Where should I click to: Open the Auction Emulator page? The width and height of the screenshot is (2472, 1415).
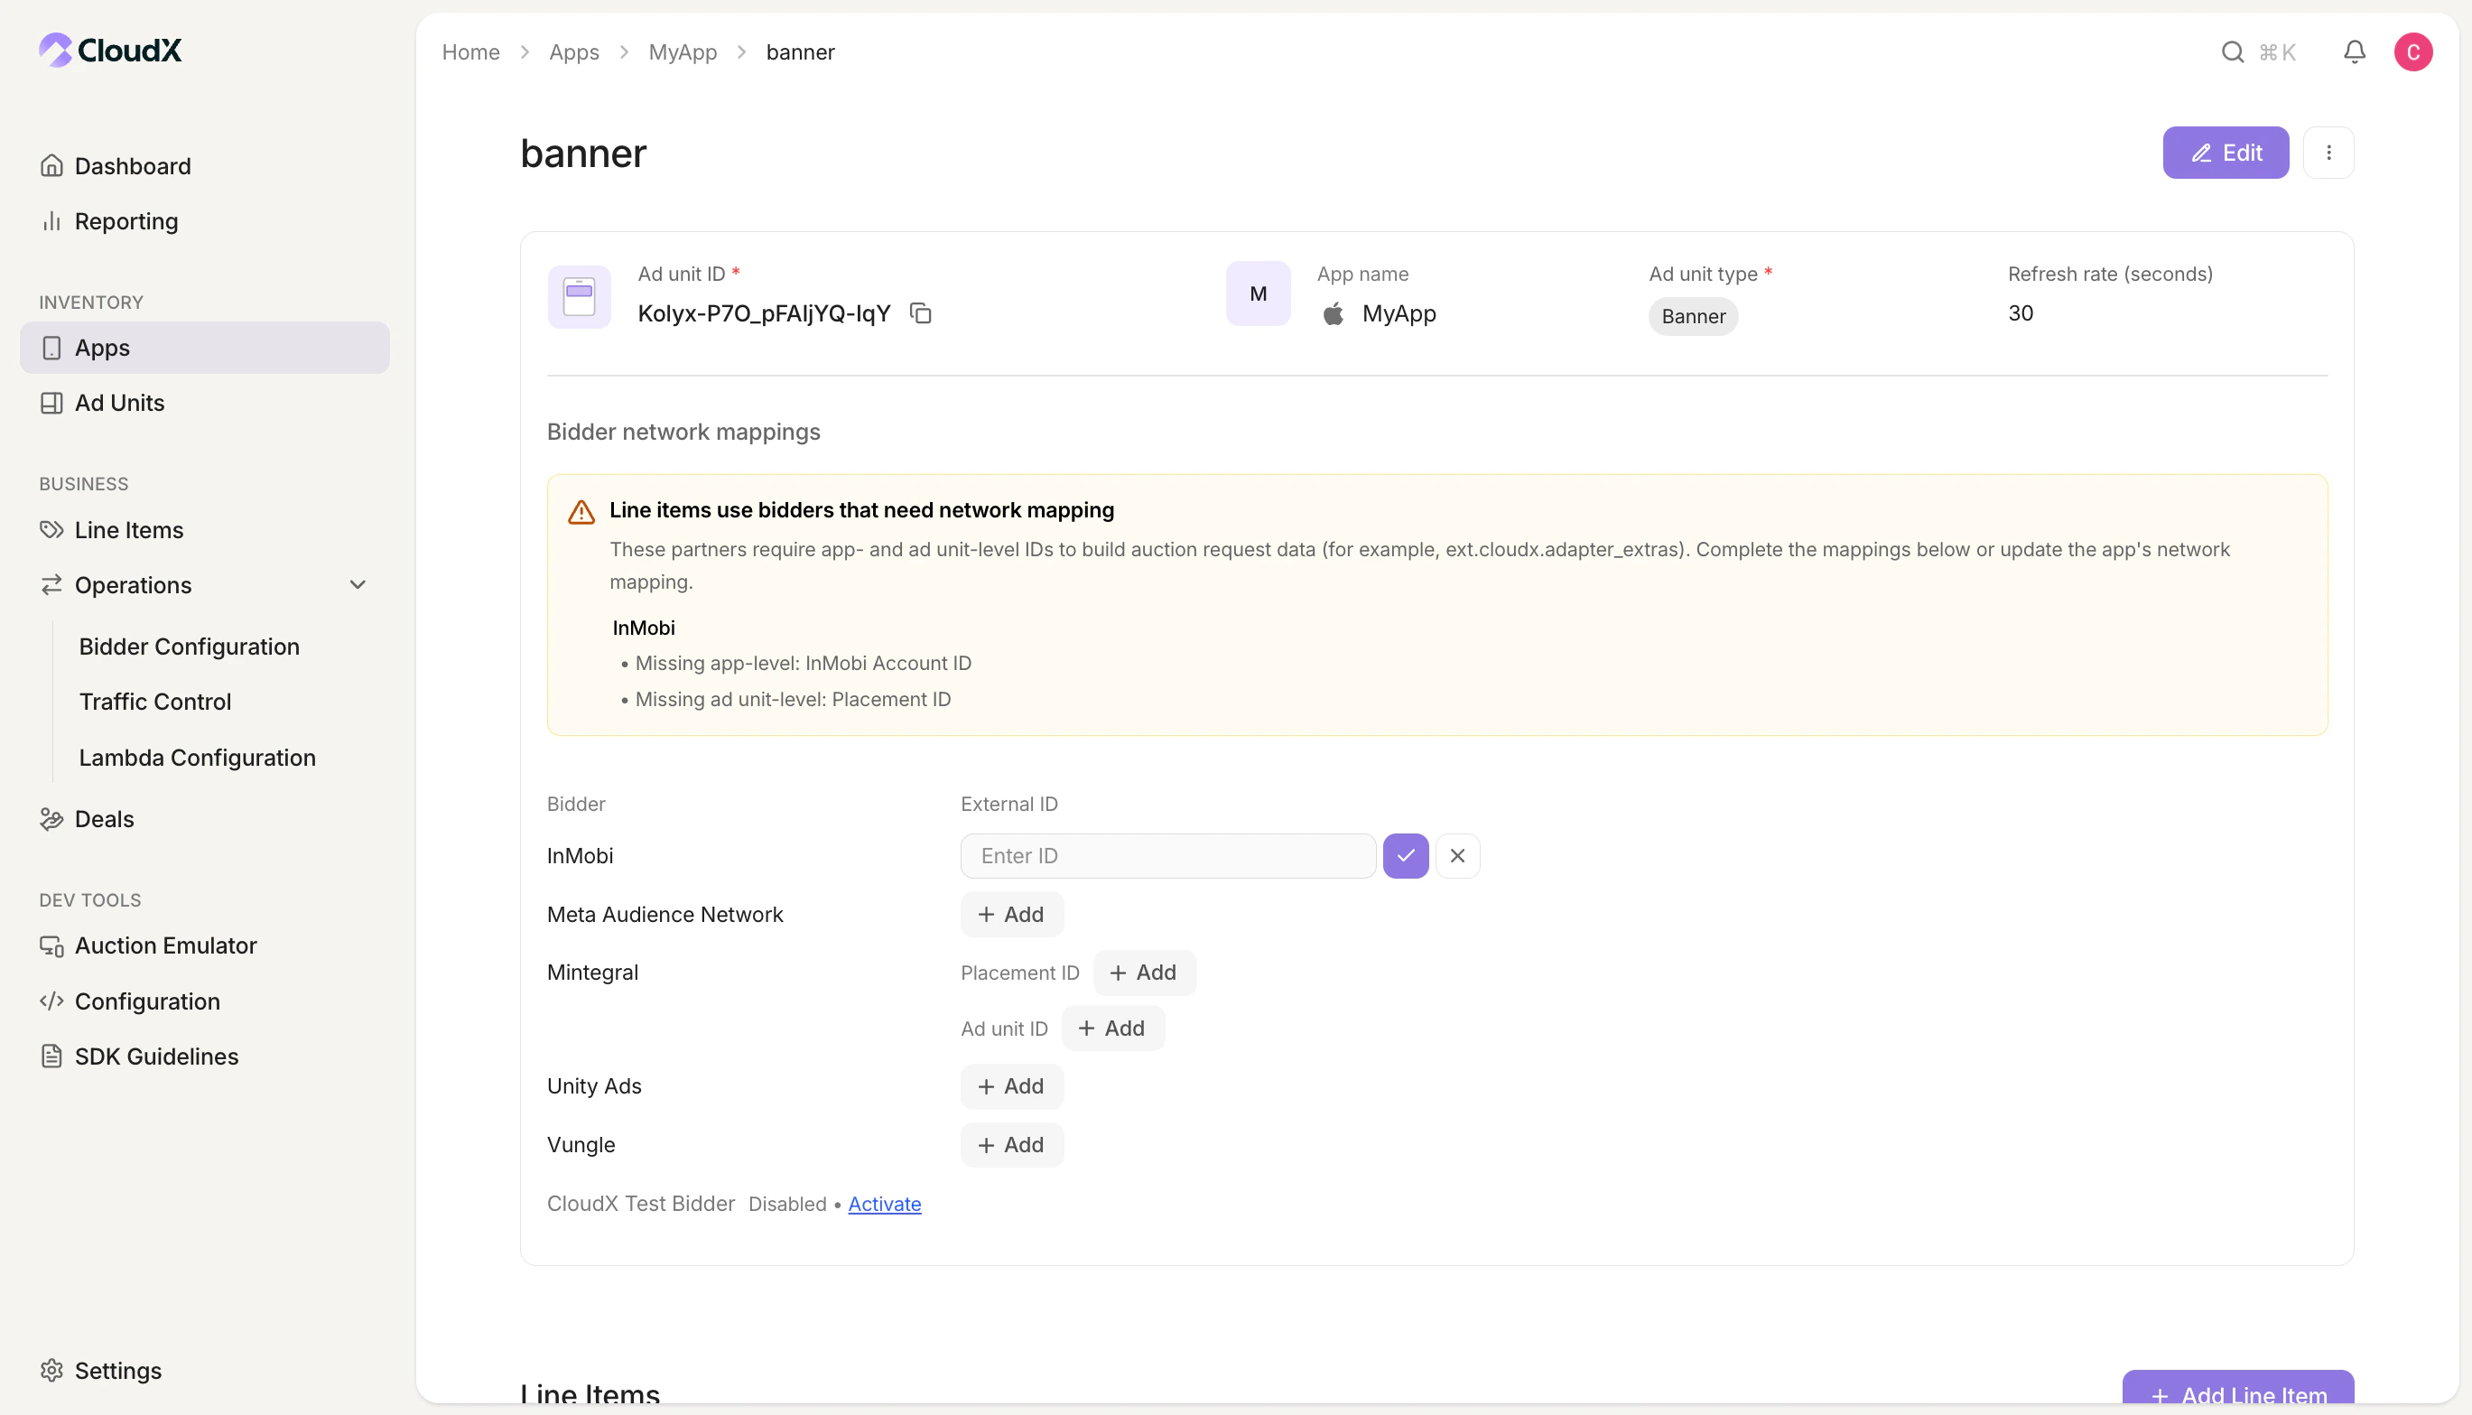click(x=165, y=945)
